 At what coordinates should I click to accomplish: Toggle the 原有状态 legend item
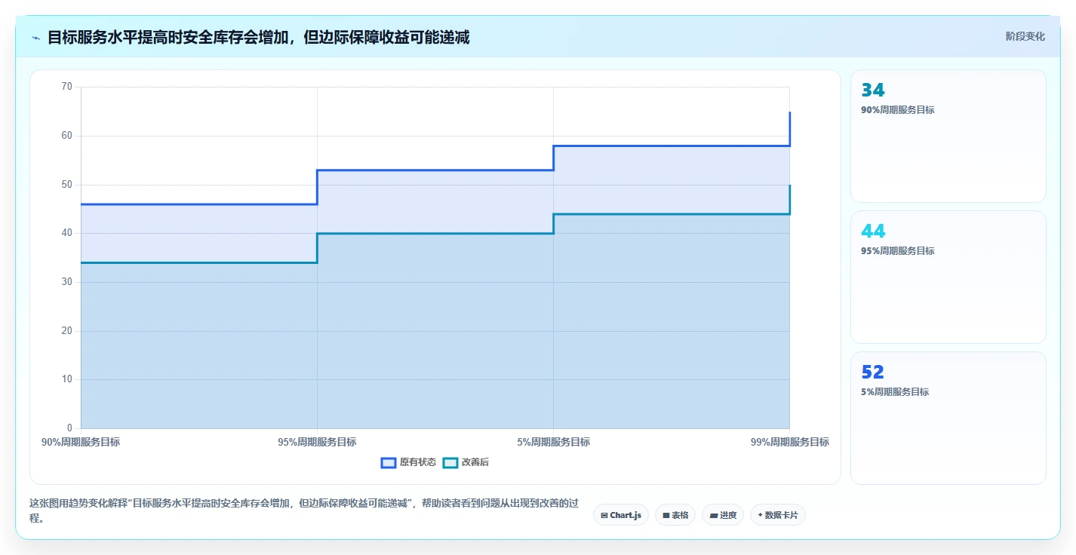409,462
